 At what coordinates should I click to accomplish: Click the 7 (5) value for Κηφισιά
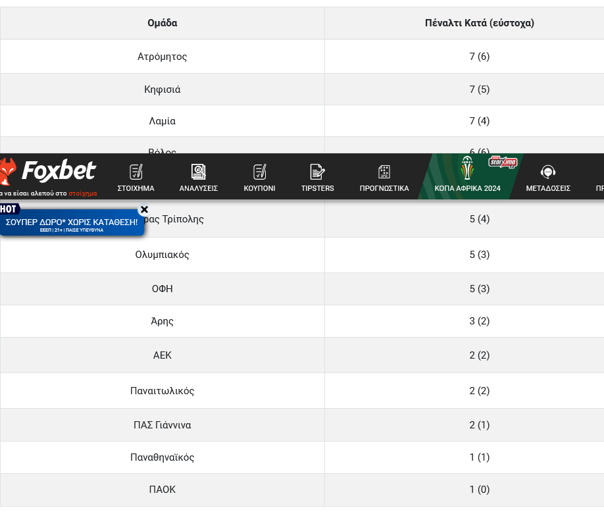(480, 90)
